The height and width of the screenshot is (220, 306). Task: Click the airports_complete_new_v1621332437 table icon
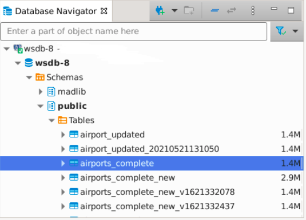(x=74, y=206)
